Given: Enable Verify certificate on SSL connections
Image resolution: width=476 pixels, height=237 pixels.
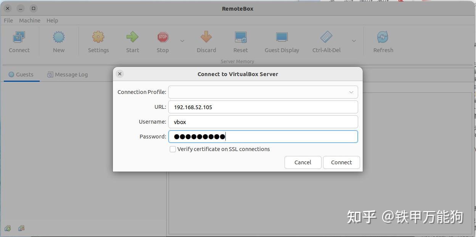Looking at the screenshot, I should tap(173, 149).
